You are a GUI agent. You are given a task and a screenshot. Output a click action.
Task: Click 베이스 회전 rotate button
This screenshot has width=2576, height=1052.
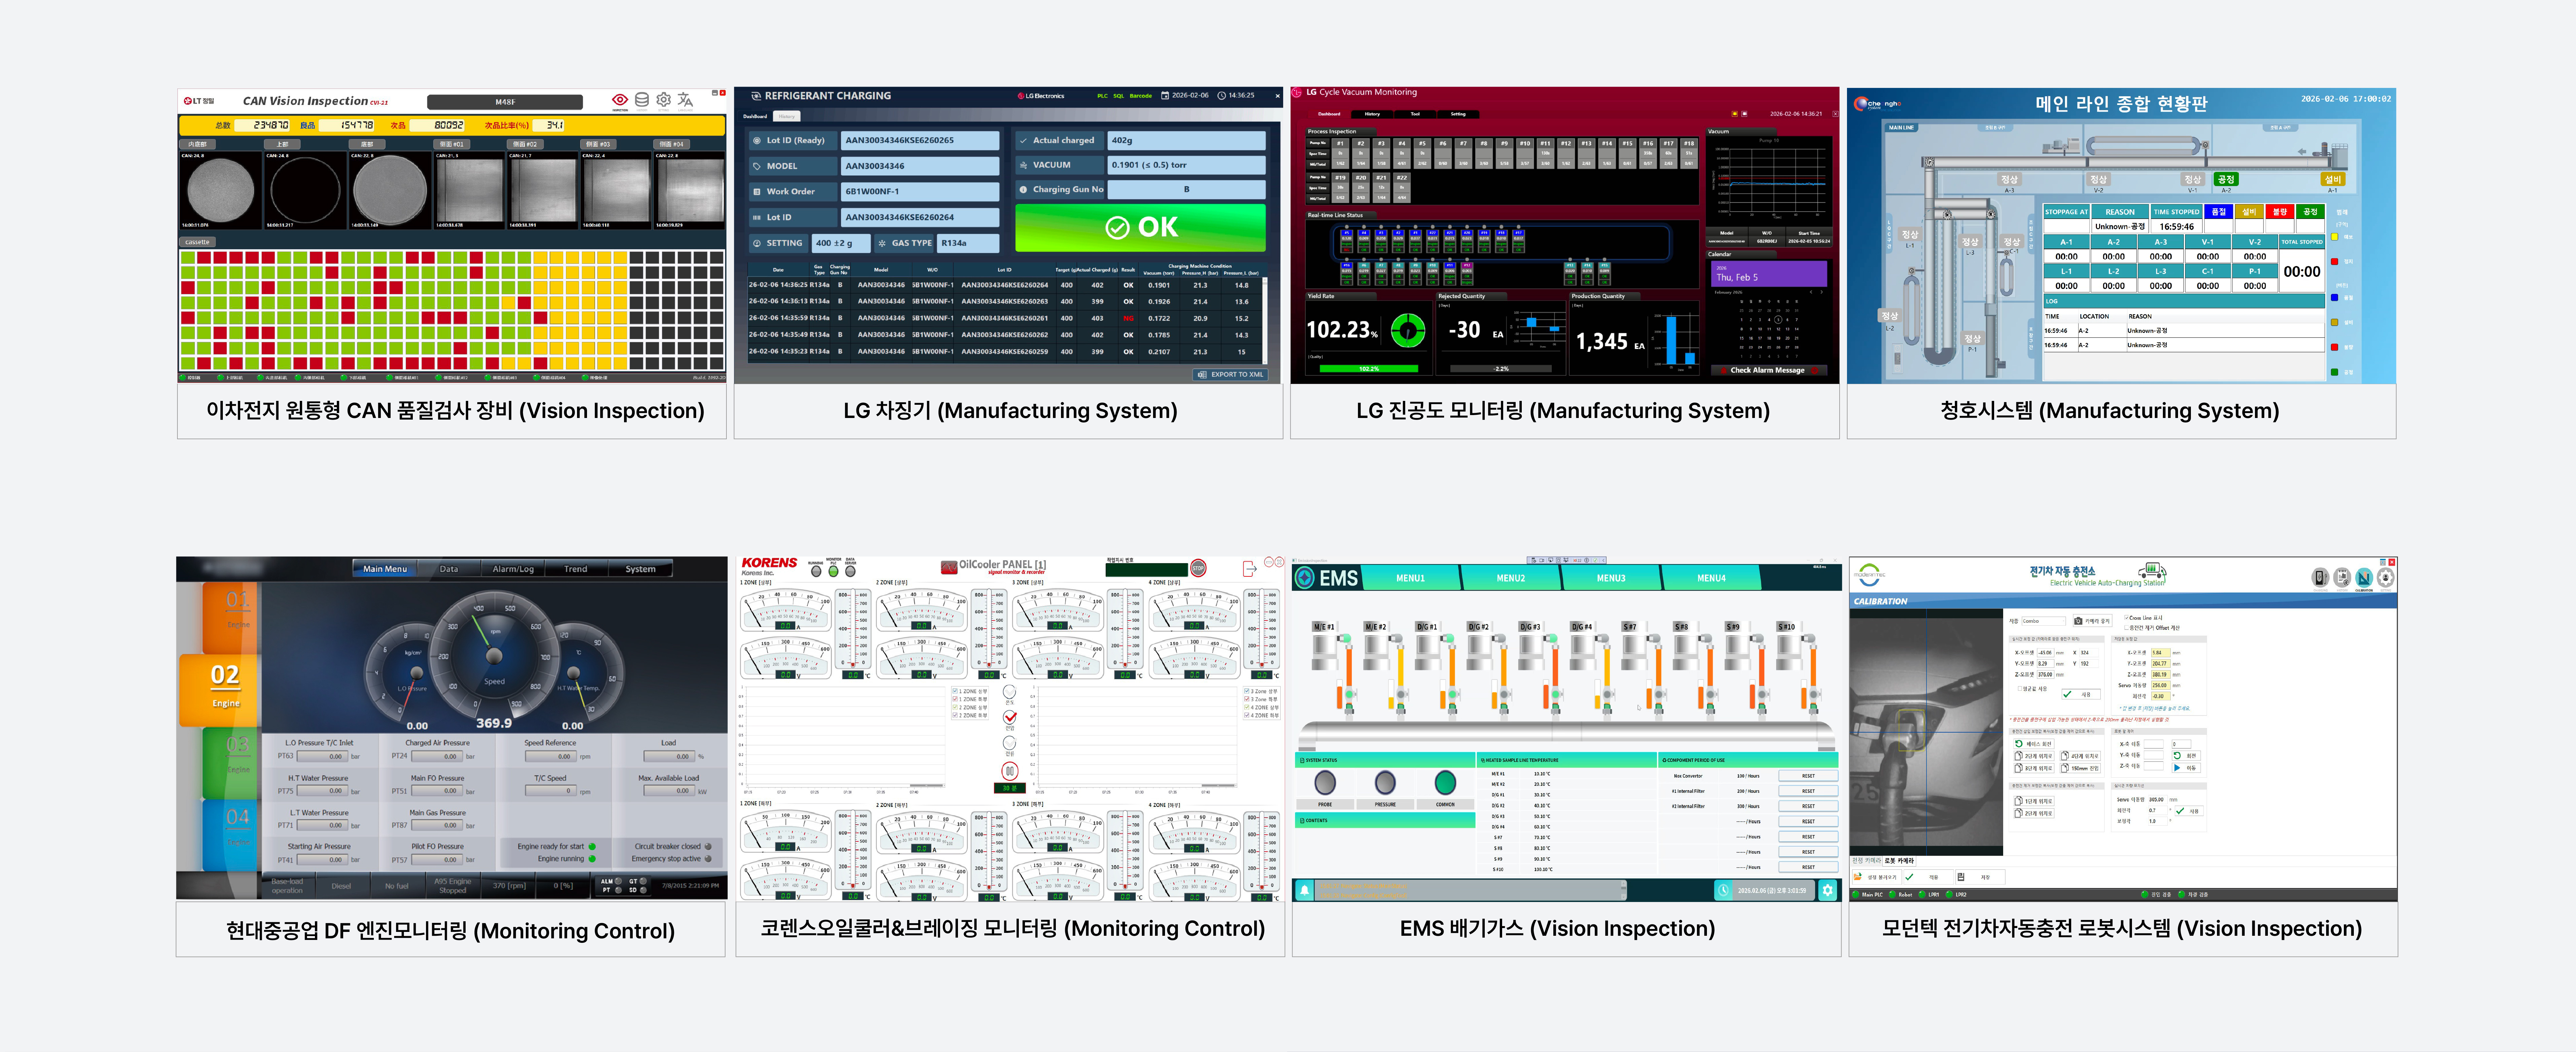click(2034, 744)
